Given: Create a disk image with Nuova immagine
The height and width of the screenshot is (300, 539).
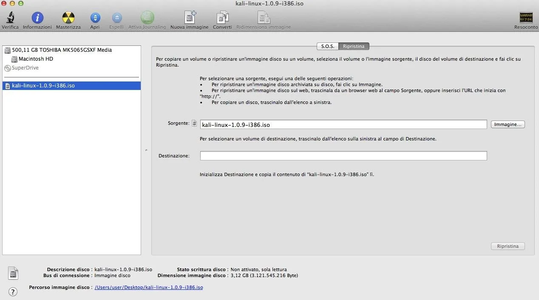Looking at the screenshot, I should pos(190,17).
